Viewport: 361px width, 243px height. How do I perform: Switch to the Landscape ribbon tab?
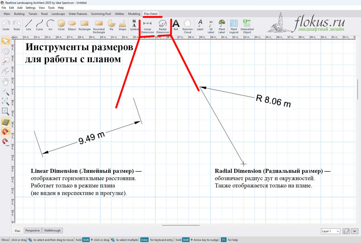click(x=58, y=14)
